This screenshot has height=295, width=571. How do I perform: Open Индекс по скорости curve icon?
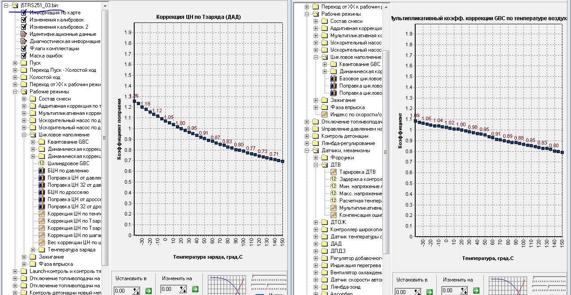pos(325,114)
